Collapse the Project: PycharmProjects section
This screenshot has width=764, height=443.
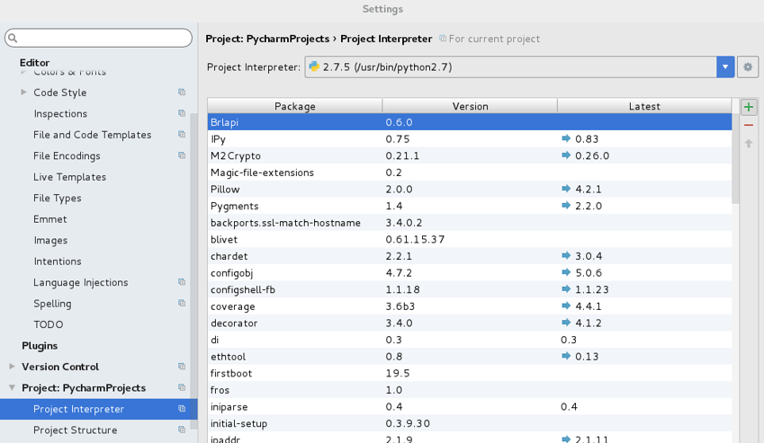(13, 387)
